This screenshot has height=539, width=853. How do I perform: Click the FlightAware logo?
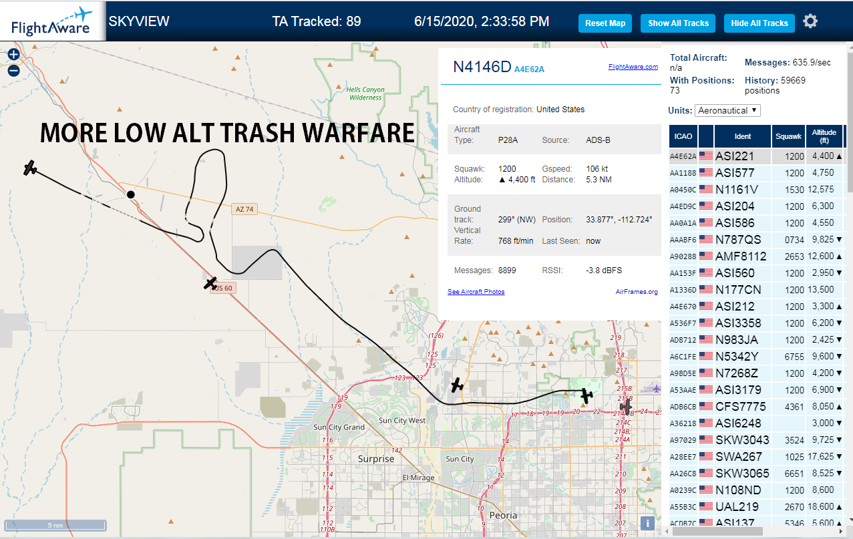pyautogui.click(x=53, y=21)
